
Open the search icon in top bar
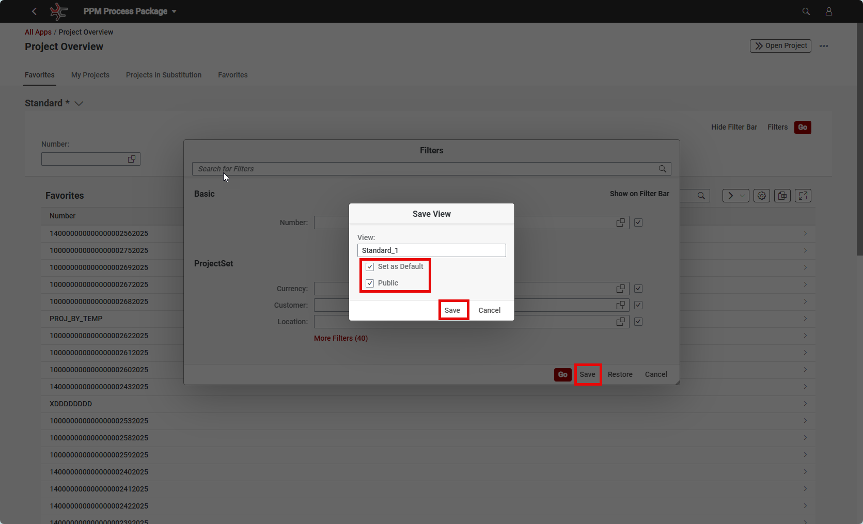click(806, 11)
